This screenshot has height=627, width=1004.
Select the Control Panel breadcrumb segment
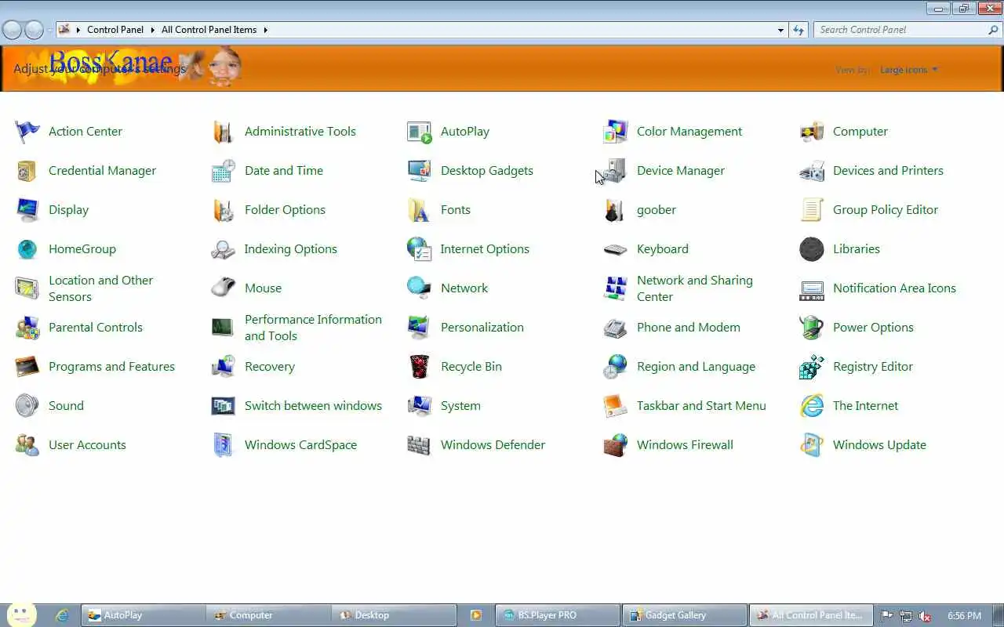point(115,30)
